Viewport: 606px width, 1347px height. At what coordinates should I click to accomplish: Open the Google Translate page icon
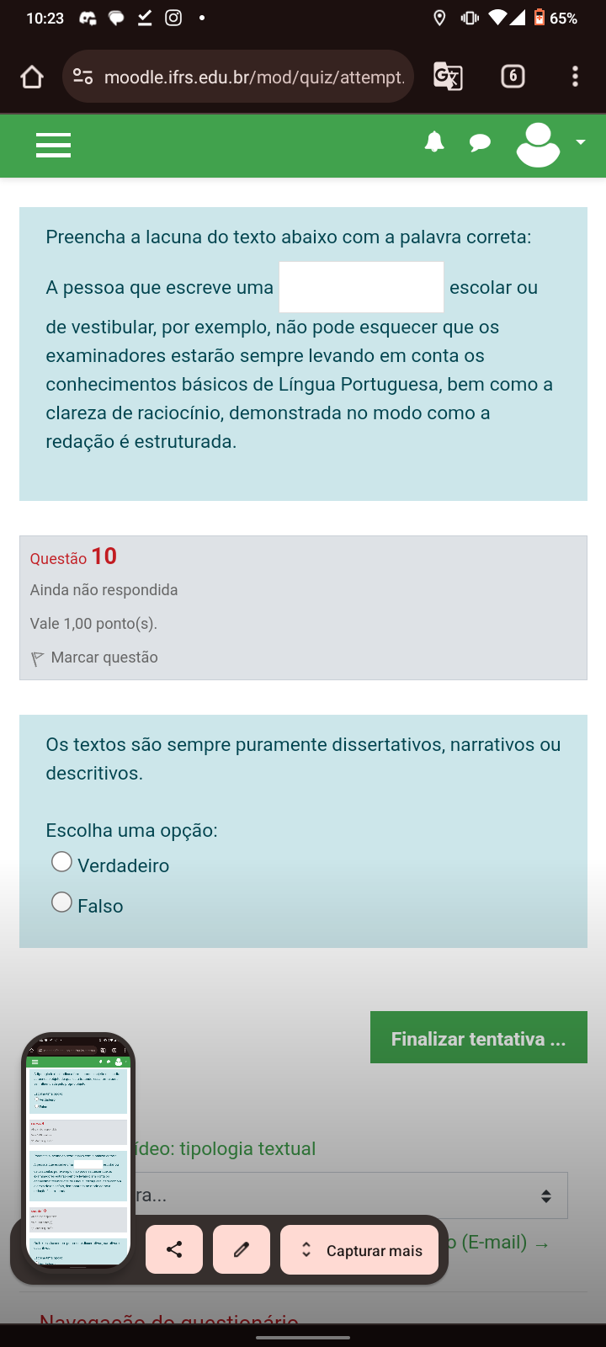(x=448, y=77)
